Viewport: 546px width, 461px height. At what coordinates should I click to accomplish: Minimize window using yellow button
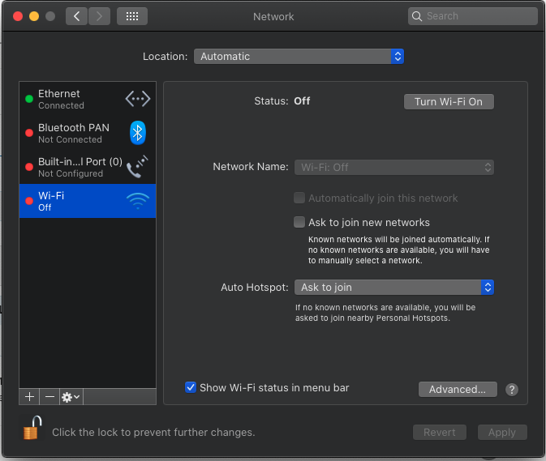34,16
